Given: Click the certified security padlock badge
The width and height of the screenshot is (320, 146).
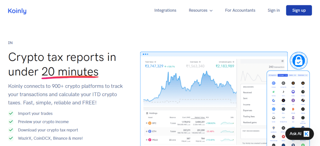Looking at the screenshot, I should [298, 61].
